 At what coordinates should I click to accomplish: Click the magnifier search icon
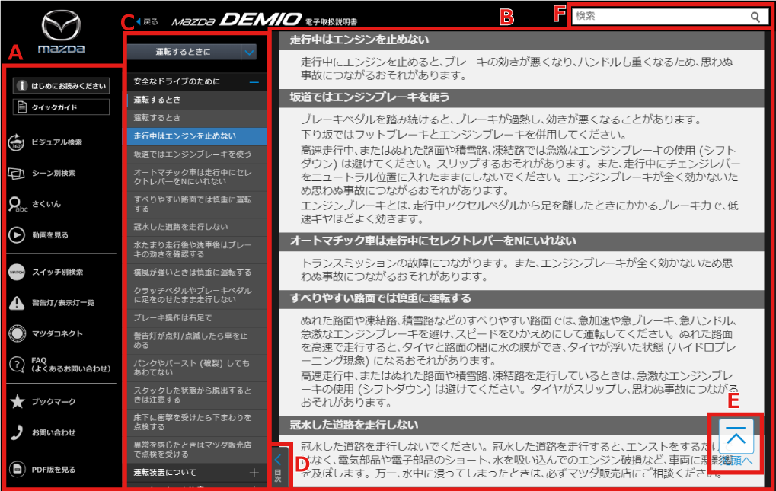(x=755, y=17)
